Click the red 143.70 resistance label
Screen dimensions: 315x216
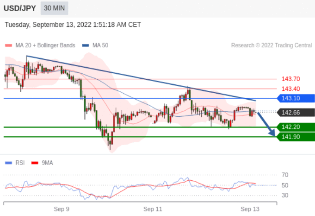[x=290, y=79]
